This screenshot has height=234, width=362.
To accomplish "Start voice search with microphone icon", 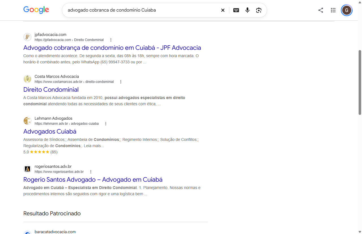I will coord(247,10).
